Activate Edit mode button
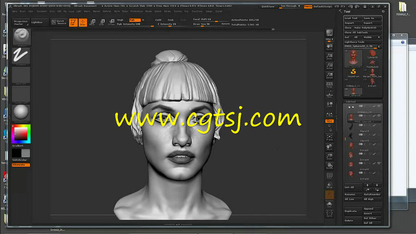This screenshot has width=416, height=234. (73, 22)
